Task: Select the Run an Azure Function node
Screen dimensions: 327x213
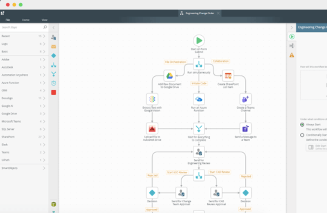Action: (x=199, y=99)
